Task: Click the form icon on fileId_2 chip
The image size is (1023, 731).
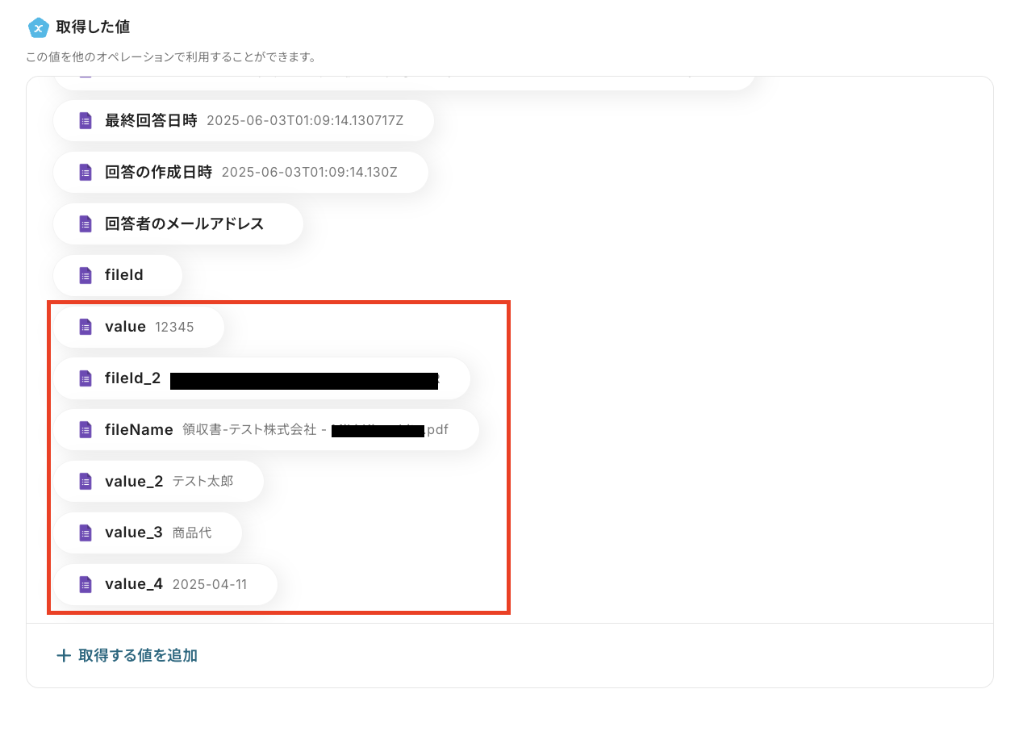Action: pos(86,378)
